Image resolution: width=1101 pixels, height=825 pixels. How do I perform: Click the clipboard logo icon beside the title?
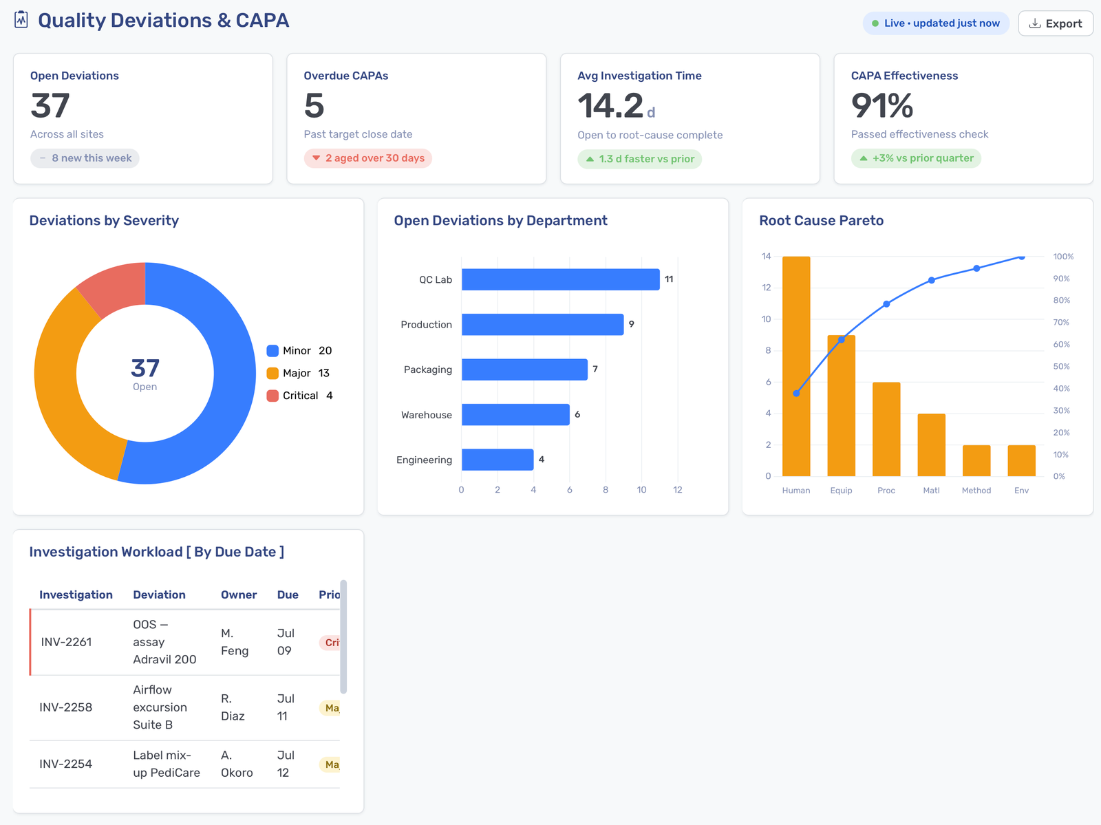(x=21, y=20)
